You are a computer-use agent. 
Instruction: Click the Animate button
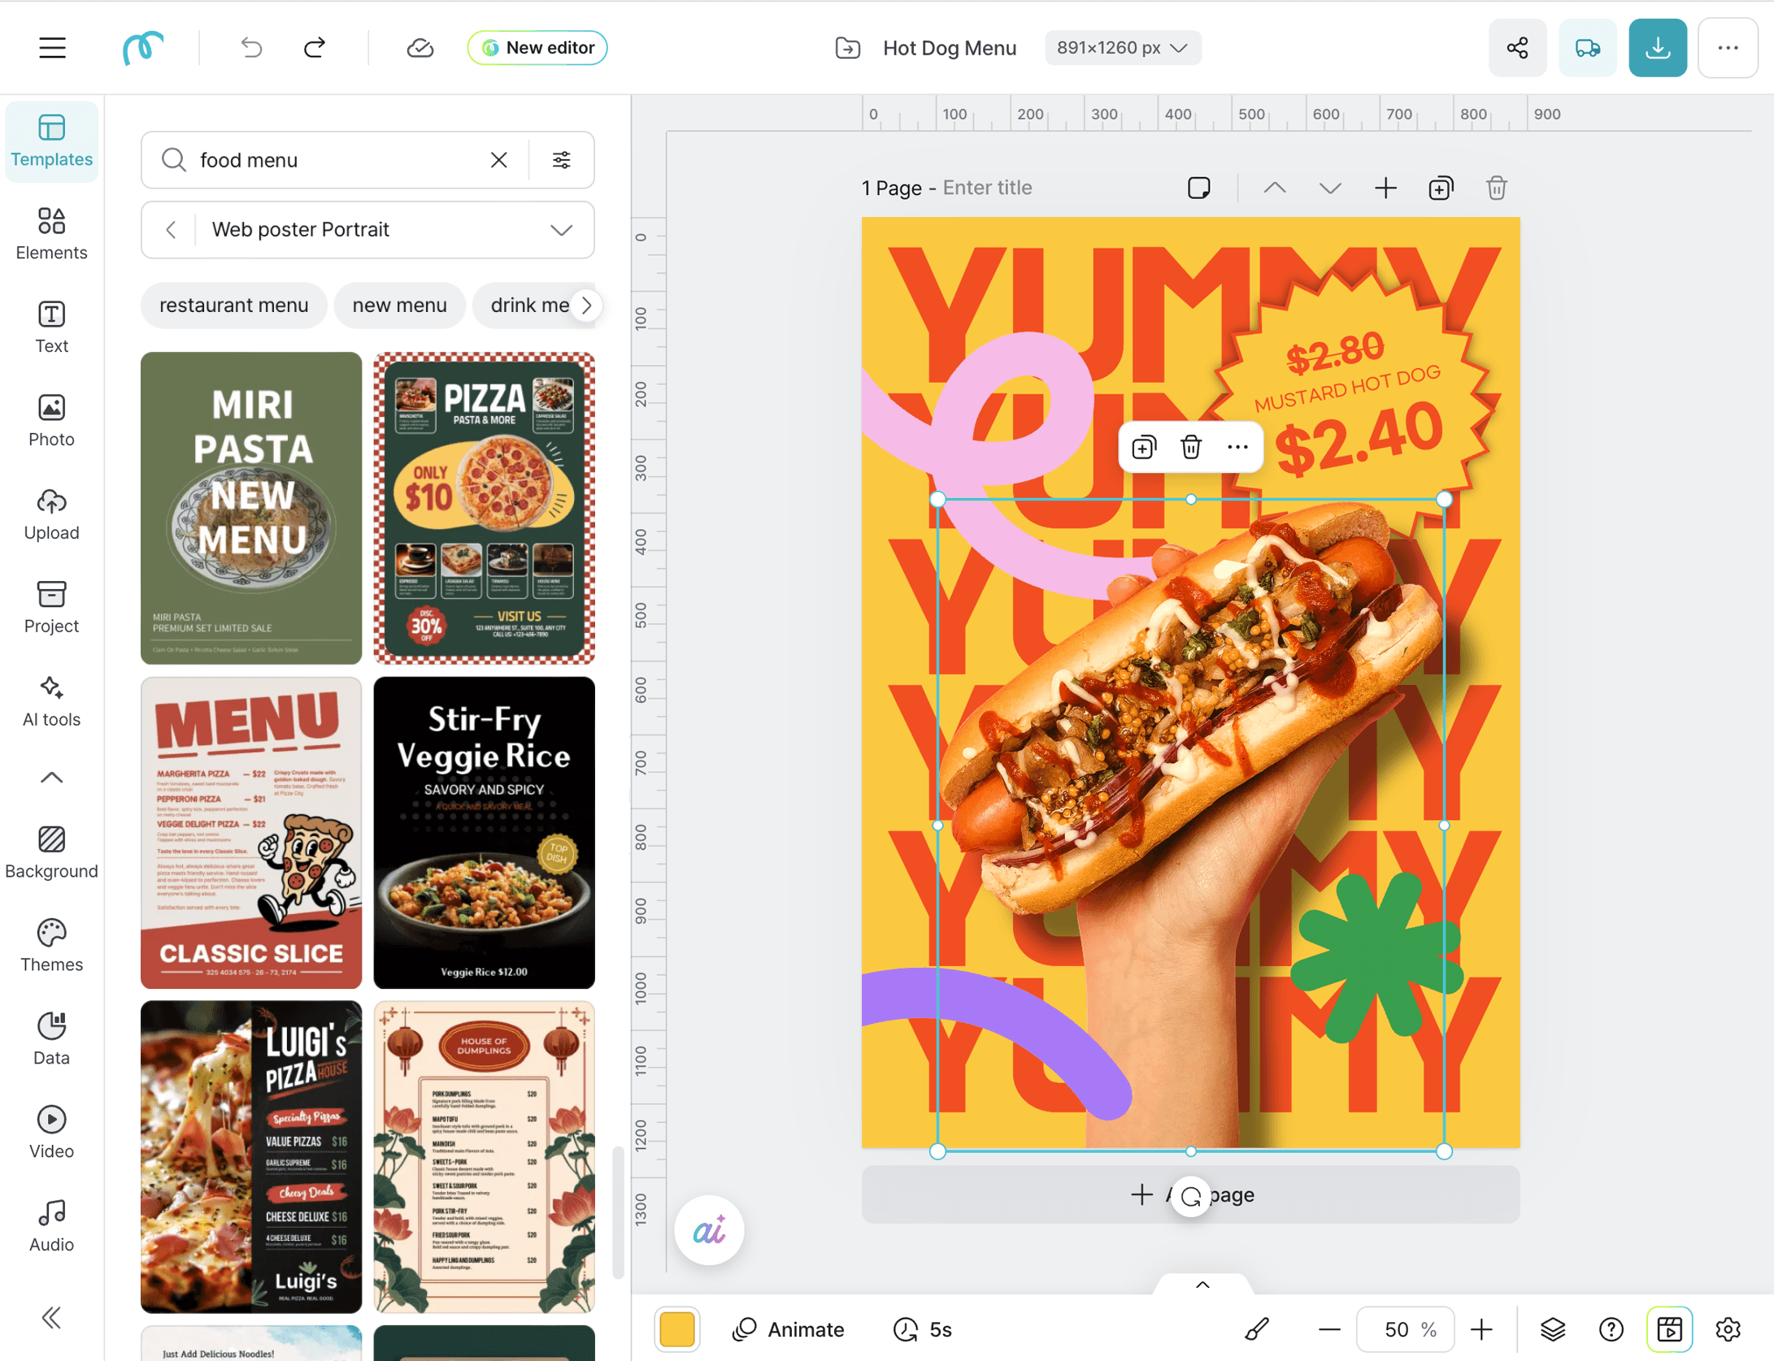click(788, 1329)
